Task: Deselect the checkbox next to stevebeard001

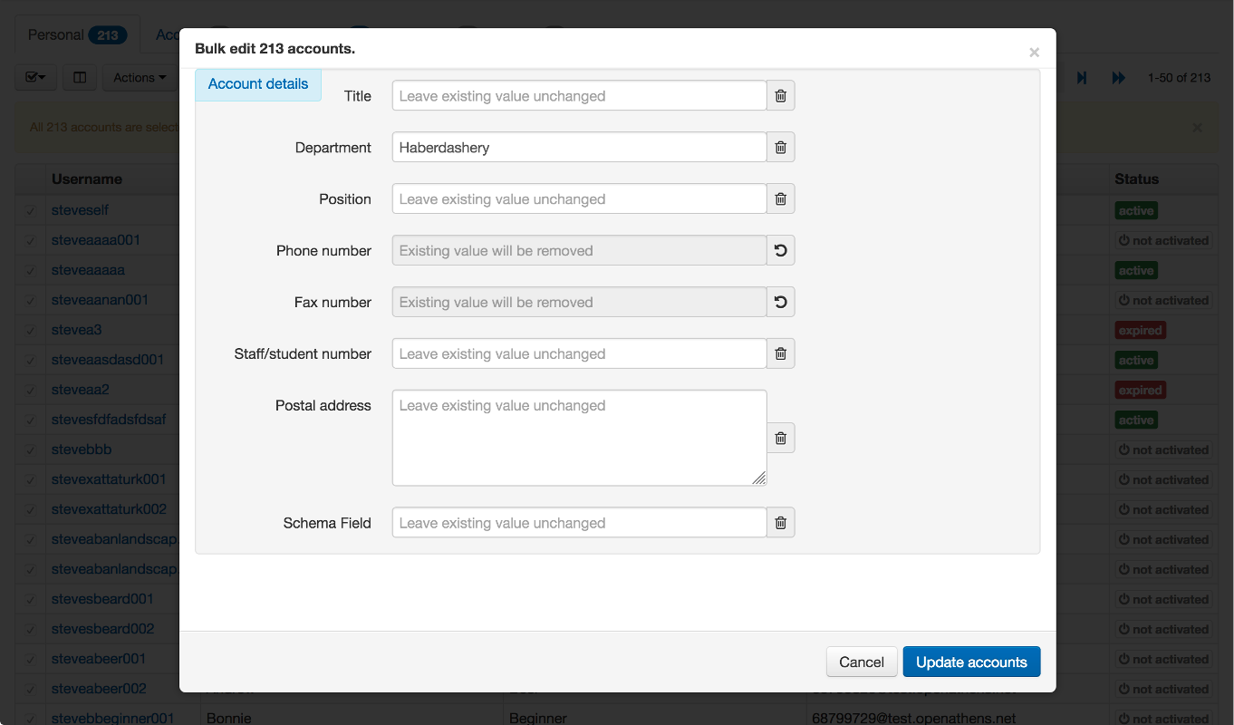Action: [30, 598]
